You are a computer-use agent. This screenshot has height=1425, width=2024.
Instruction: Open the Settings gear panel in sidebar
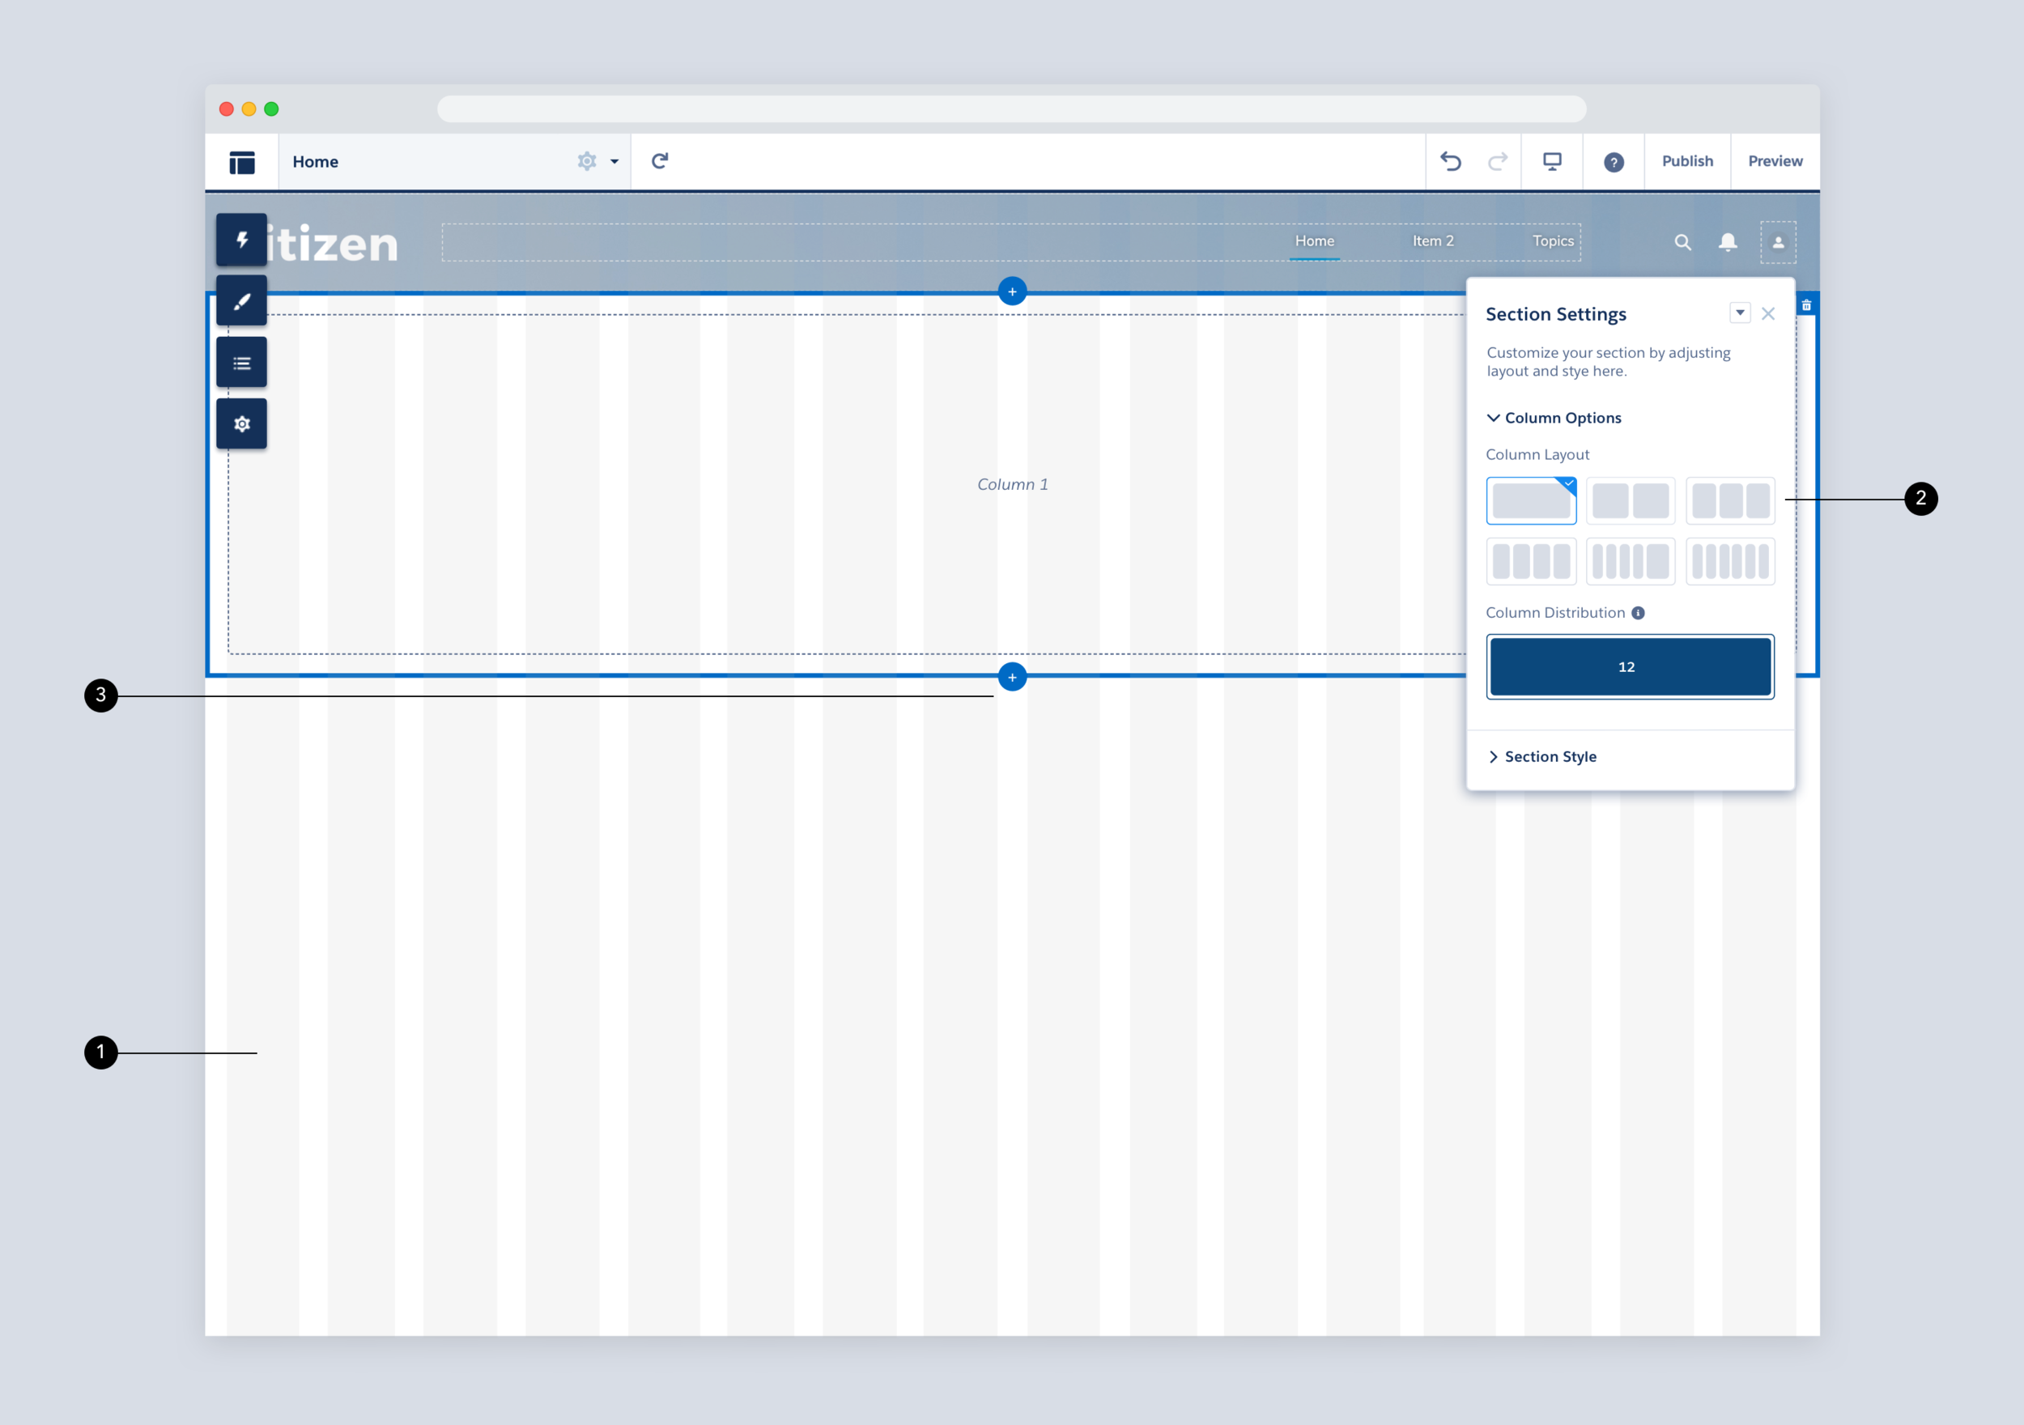pos(241,424)
